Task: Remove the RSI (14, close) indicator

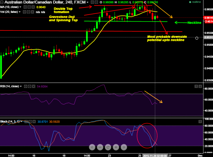Action: (34, 86)
